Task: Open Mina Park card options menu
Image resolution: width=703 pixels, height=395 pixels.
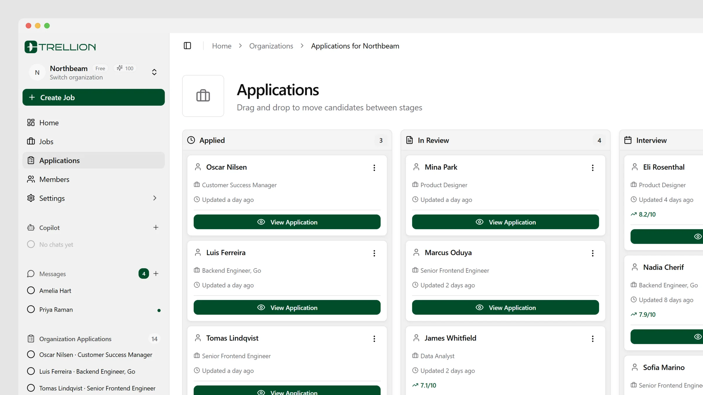Action: pos(593,168)
